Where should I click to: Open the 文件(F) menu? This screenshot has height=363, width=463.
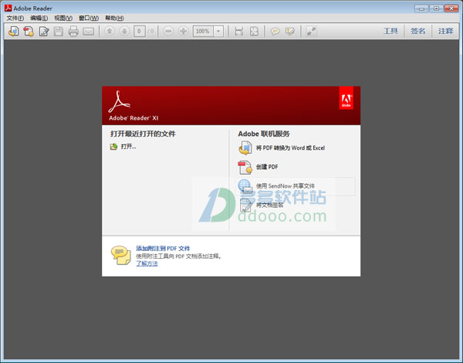15,18
